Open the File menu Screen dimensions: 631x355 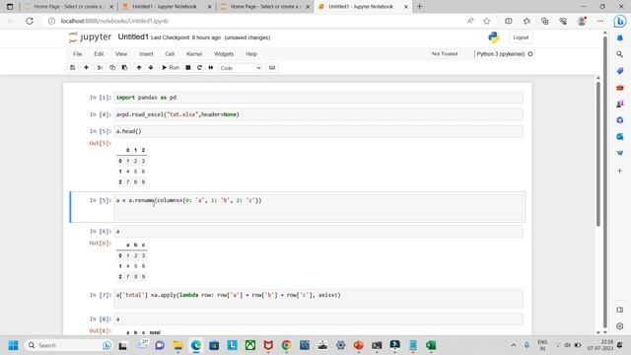pyautogui.click(x=77, y=54)
